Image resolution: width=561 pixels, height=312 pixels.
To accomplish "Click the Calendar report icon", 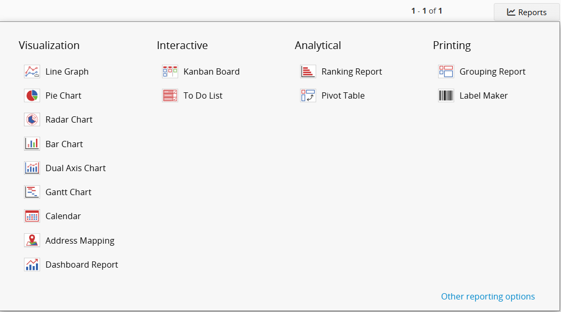I will click(32, 216).
